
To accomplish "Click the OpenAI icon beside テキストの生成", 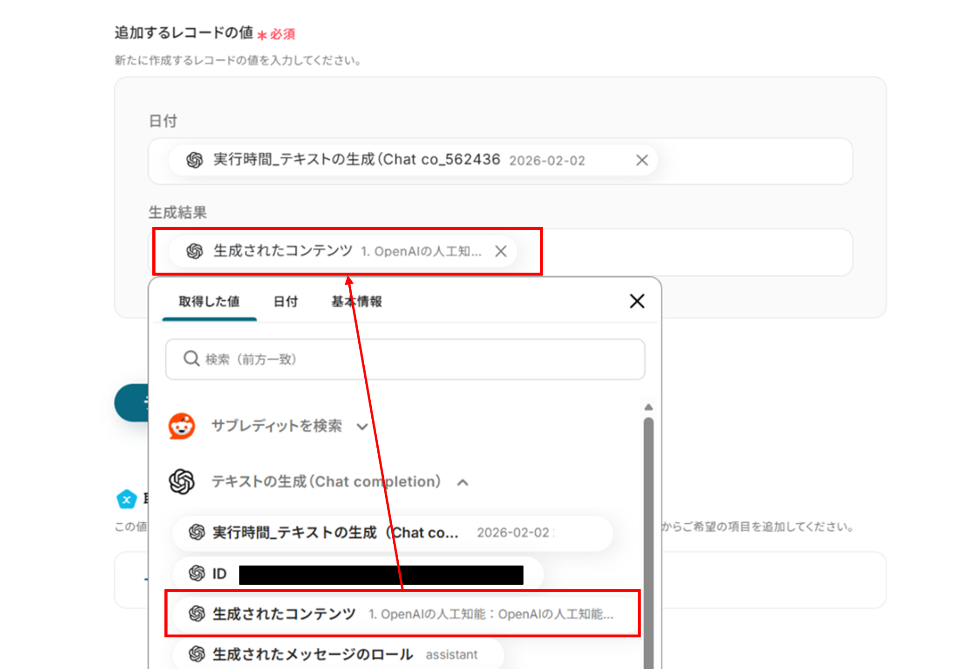I will point(182,481).
